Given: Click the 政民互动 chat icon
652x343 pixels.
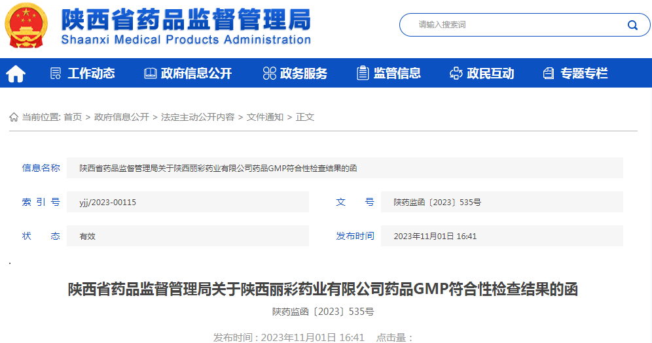Looking at the screenshot, I should [456, 73].
